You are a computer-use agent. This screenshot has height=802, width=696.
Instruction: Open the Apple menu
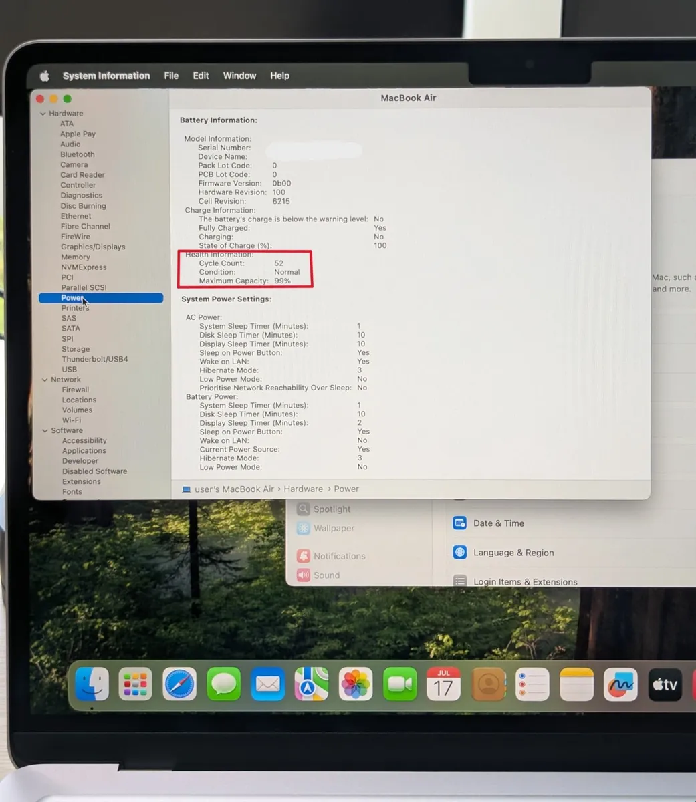coord(44,76)
